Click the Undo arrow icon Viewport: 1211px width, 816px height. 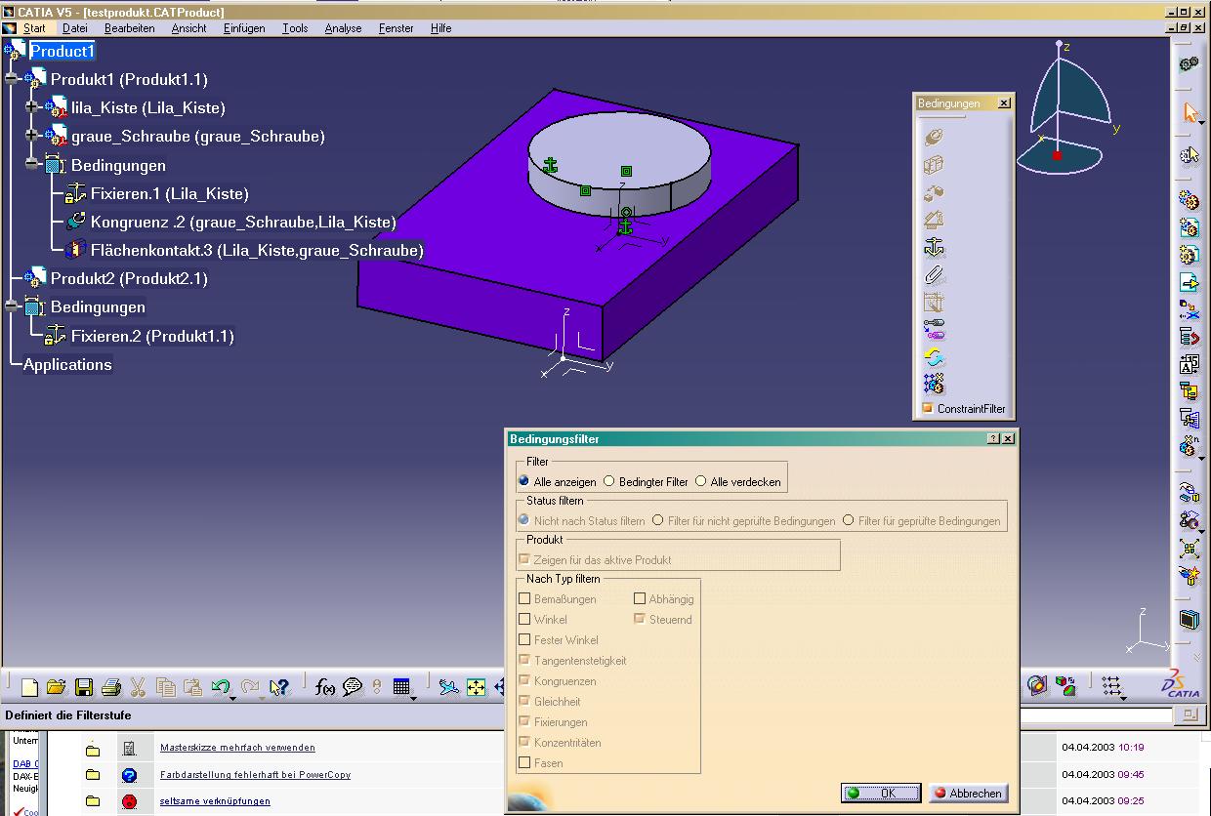[221, 686]
